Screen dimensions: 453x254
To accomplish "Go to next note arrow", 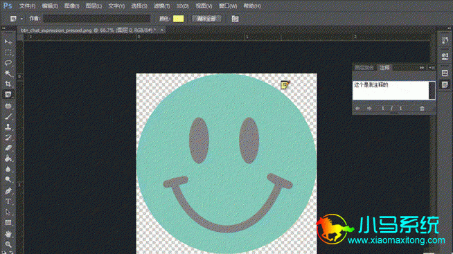I will point(369,108).
